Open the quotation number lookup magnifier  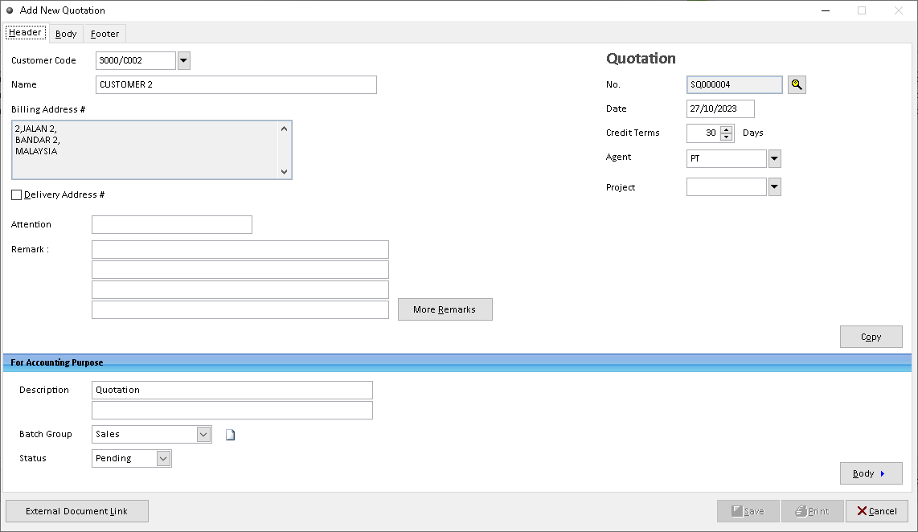pos(796,84)
